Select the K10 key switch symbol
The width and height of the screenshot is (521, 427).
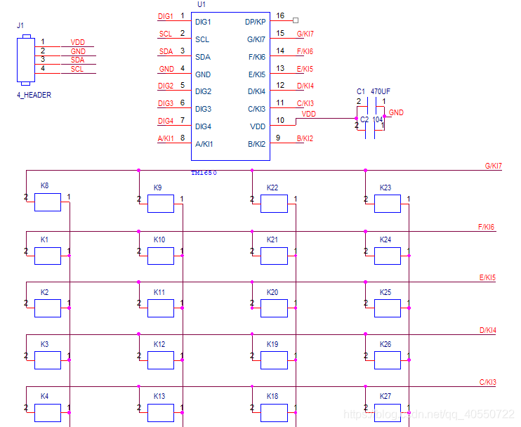click(x=161, y=256)
